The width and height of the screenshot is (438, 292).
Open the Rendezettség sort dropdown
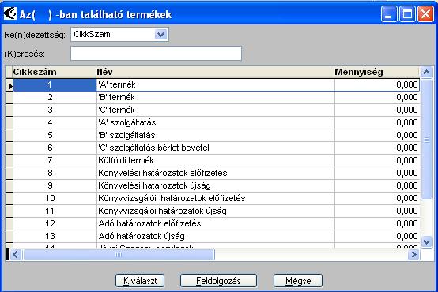pyautogui.click(x=160, y=35)
